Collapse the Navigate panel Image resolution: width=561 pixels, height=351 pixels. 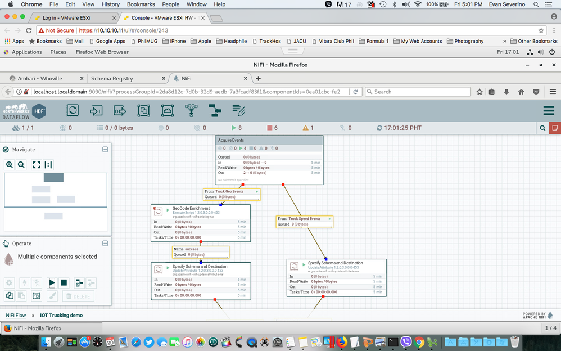tap(105, 150)
